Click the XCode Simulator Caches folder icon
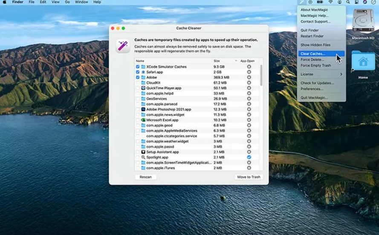 click(x=143, y=66)
